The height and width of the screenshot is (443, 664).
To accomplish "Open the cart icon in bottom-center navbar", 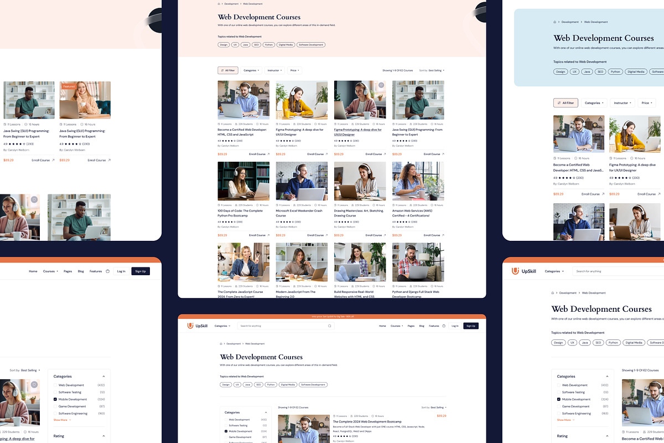I will click(444, 326).
